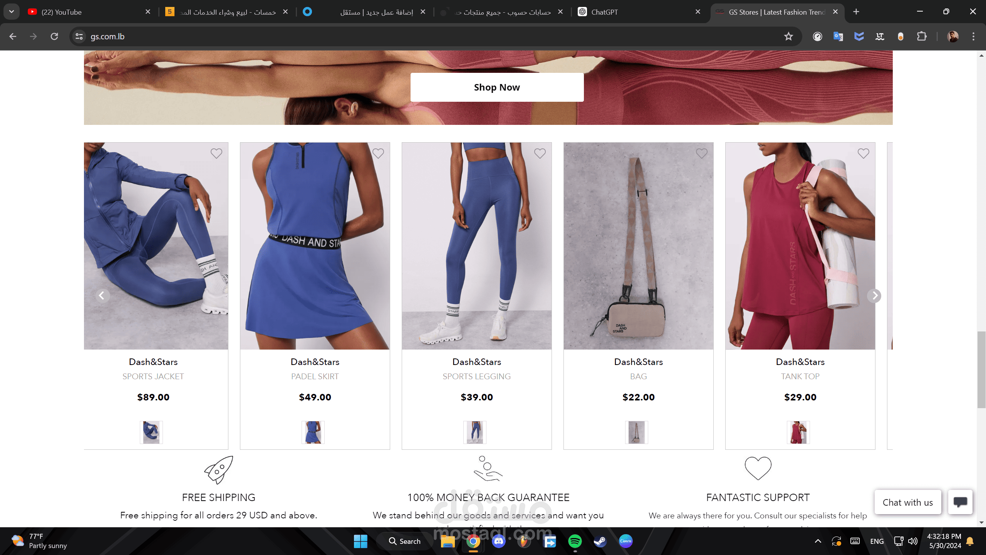
Task: Select the Sports Legging color thumbnail
Action: click(475, 432)
